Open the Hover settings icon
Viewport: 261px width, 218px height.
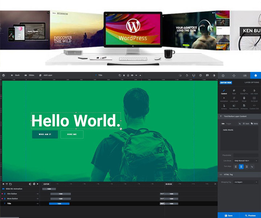click(x=244, y=99)
